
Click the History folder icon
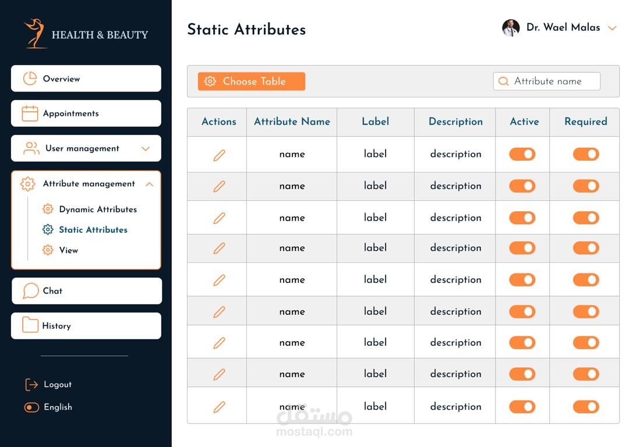(x=30, y=325)
